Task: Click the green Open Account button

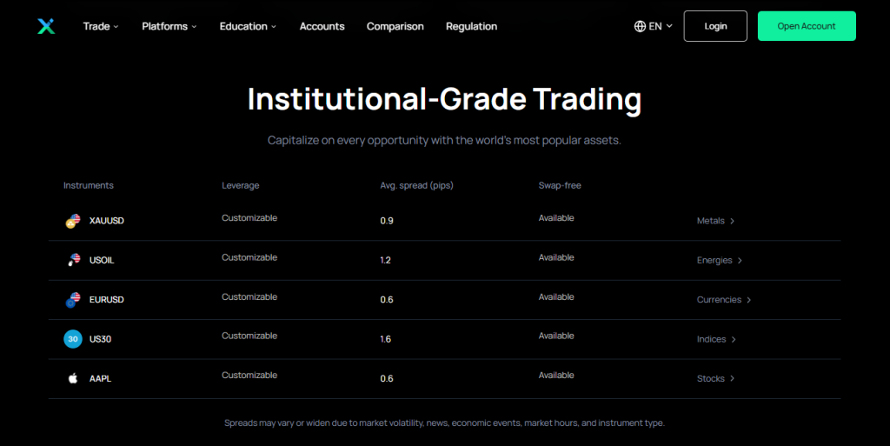Action: [807, 26]
